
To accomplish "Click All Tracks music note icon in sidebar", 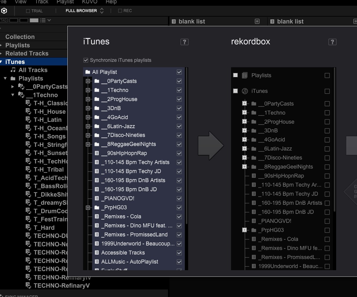I will pos(13,70).
